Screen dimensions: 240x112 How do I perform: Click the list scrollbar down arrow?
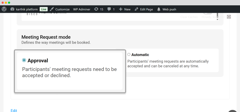pyautogui.click(x=217, y=19)
